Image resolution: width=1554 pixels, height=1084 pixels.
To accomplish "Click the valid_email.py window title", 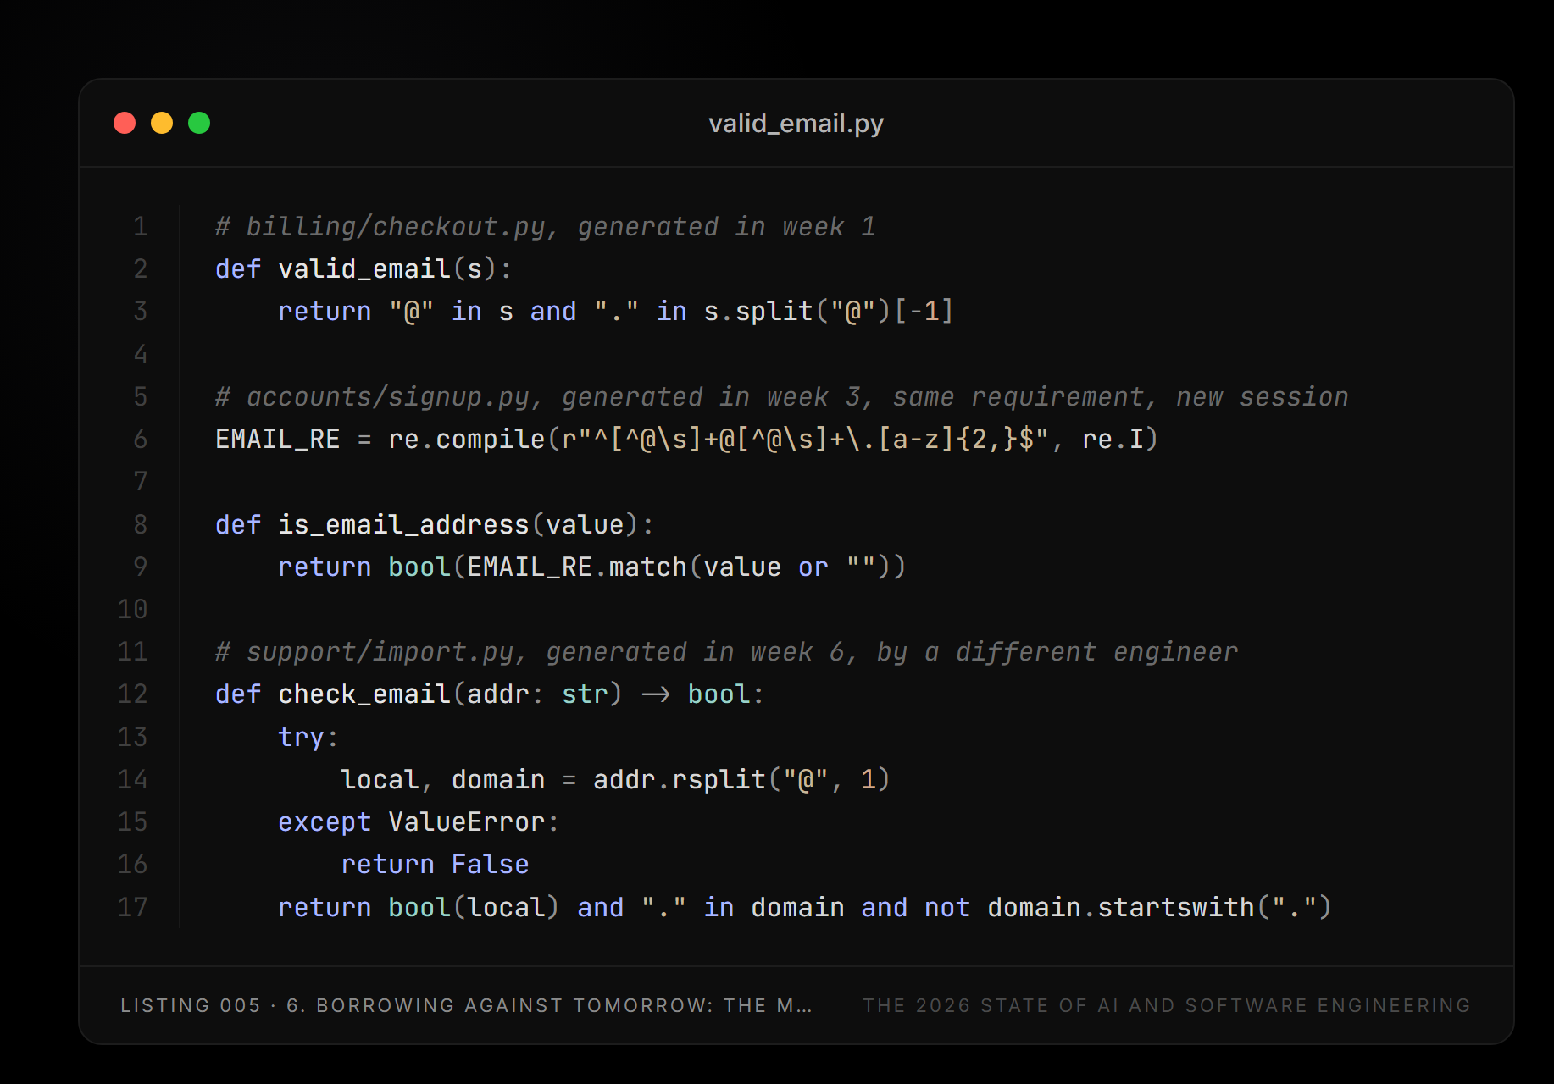I will click(796, 124).
